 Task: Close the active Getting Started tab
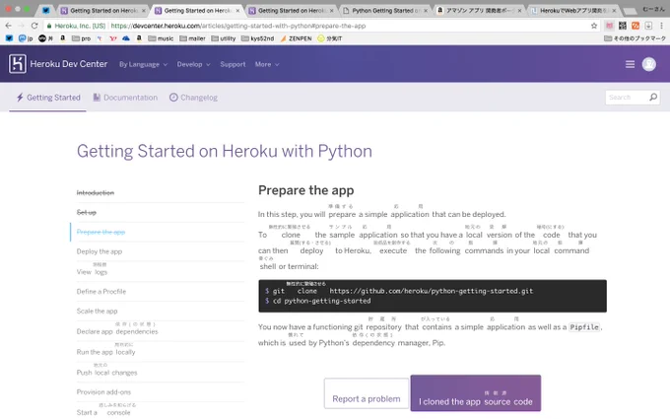click(238, 10)
